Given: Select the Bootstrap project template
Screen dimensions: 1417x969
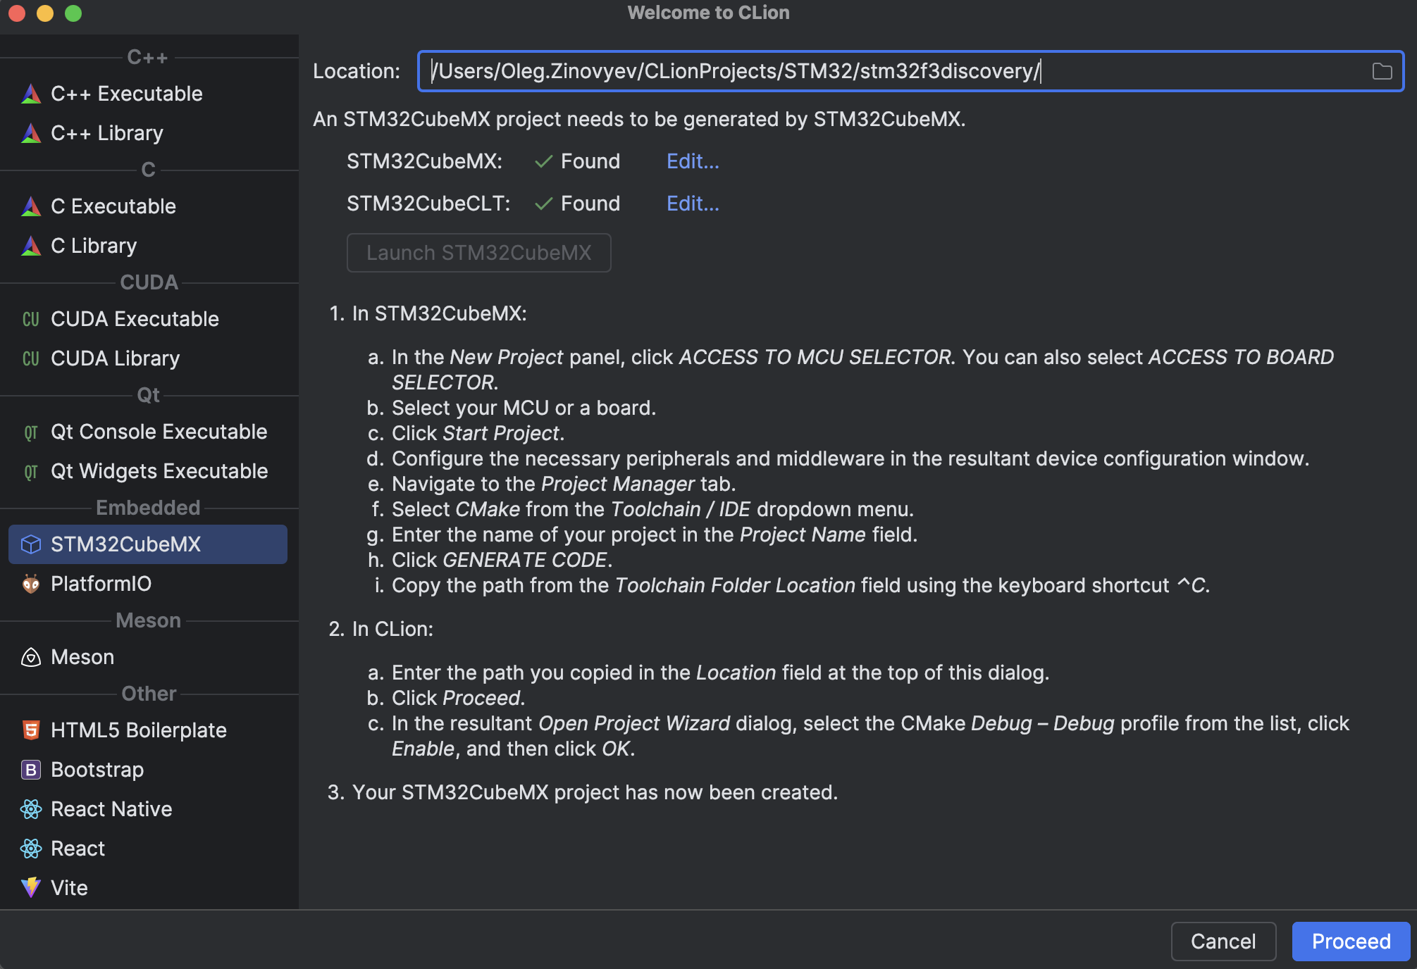Looking at the screenshot, I should 97,769.
